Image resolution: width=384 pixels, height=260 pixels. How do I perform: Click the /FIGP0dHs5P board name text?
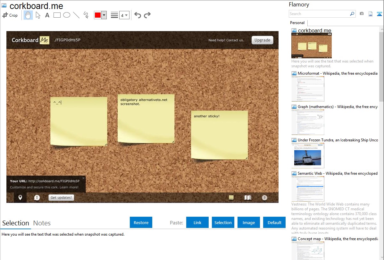coord(67,40)
